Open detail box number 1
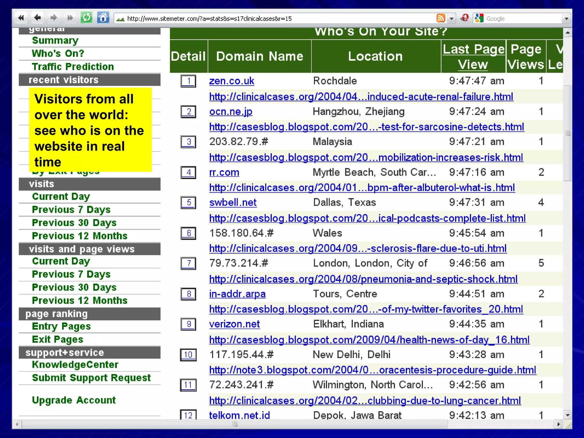This screenshot has width=584, height=438. (188, 81)
